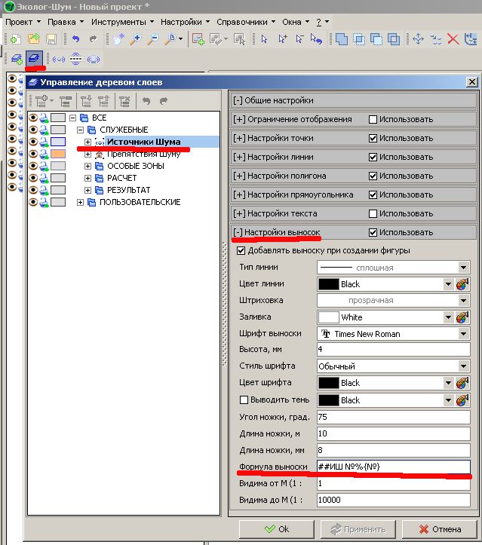This screenshot has height=545, width=482.
Task: Open the Шрифт выноски font dropdown
Action: [x=463, y=333]
